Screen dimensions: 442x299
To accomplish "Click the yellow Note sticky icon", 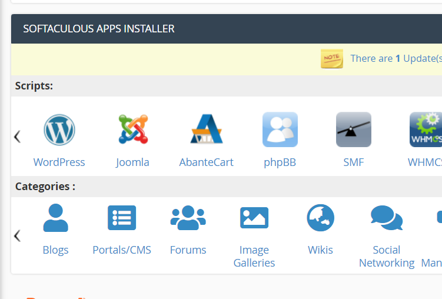I will coord(332,58).
